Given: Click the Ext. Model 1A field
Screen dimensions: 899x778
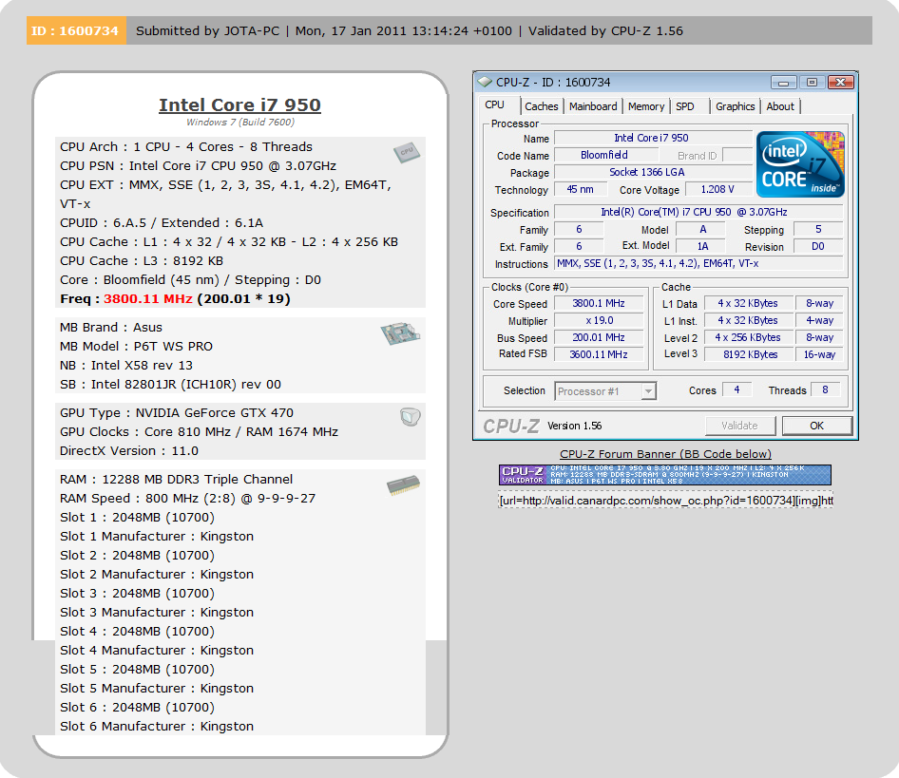Looking at the screenshot, I should click(700, 247).
